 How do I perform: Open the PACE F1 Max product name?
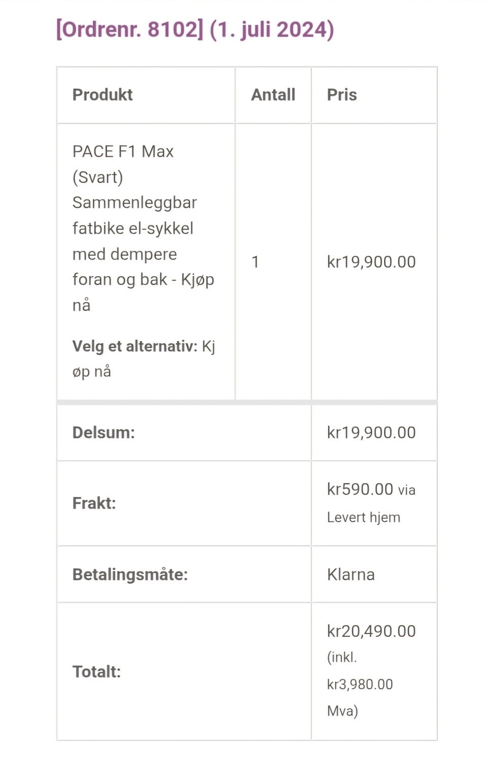pyautogui.click(x=123, y=151)
